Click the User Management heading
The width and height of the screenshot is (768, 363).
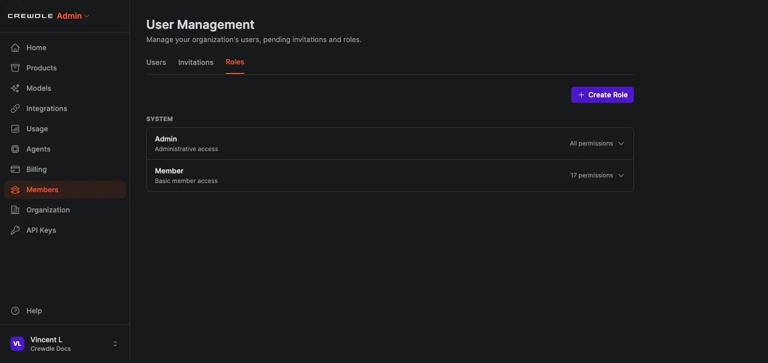[201, 24]
